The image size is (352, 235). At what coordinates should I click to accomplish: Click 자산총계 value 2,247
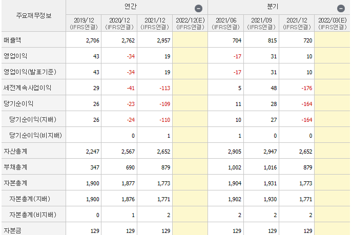[93, 152]
